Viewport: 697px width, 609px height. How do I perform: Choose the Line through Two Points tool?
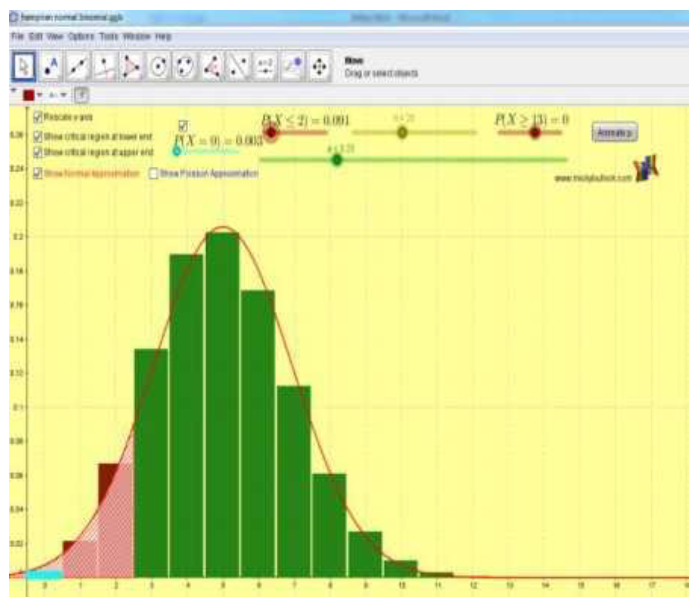(77, 67)
